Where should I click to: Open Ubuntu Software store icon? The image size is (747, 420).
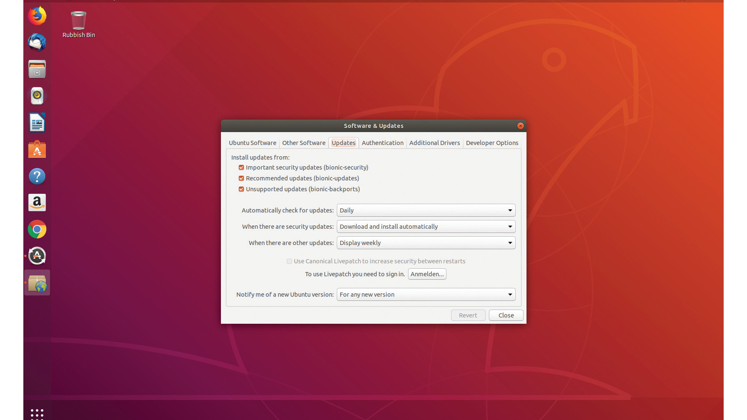37,149
